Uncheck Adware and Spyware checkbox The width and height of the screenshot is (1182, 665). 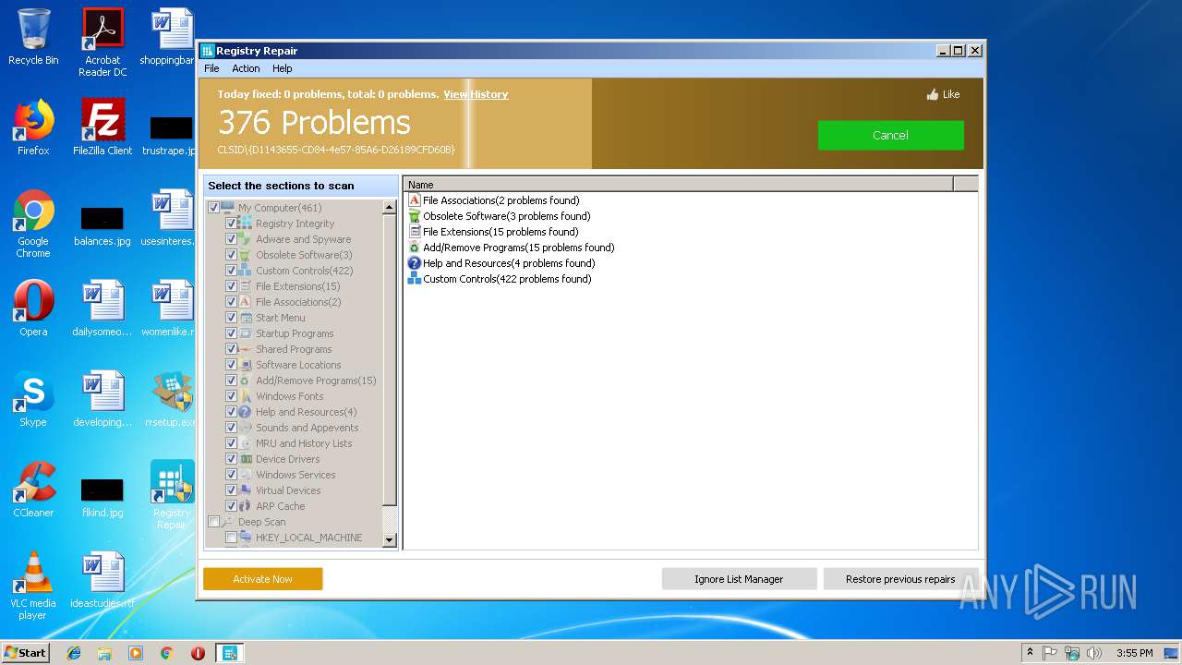[x=231, y=239]
